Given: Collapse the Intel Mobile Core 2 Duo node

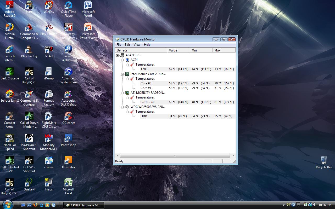Looking at the screenshot, I should pyautogui.click(x=122, y=74).
